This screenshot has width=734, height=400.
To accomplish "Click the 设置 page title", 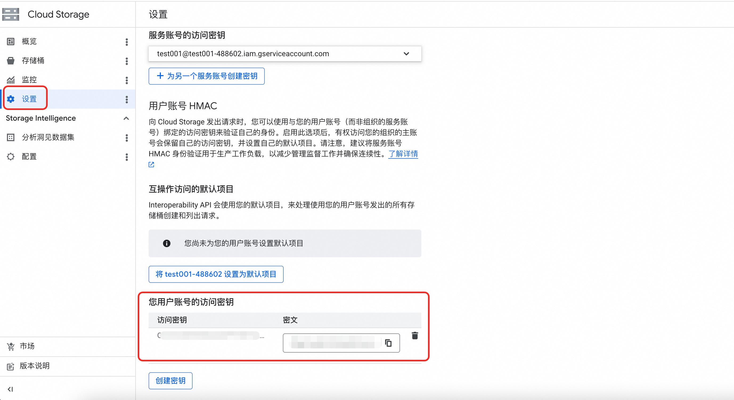I will (158, 14).
